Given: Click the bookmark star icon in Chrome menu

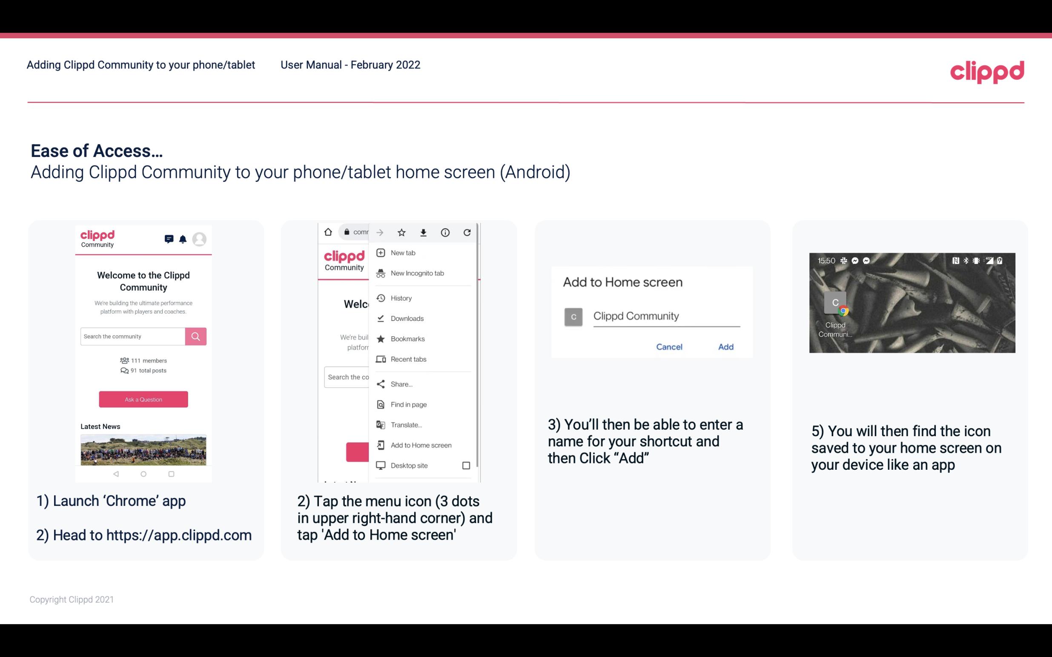Looking at the screenshot, I should 402,231.
